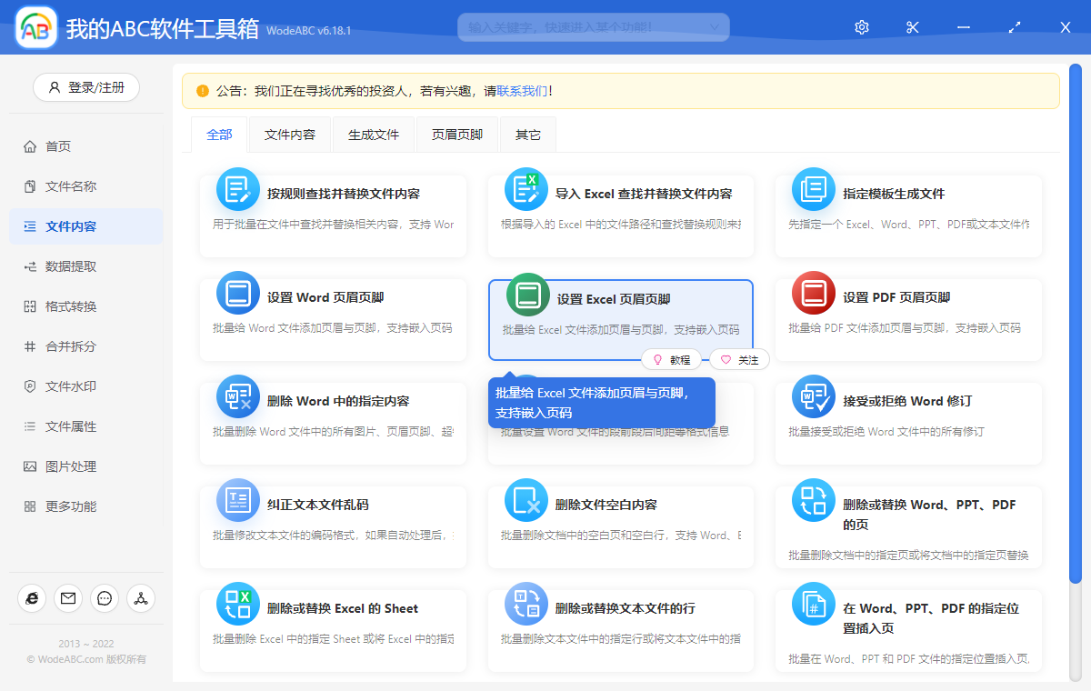The height and width of the screenshot is (691, 1091).
Task: Click the 登录/注册 button
Action: pos(85,87)
